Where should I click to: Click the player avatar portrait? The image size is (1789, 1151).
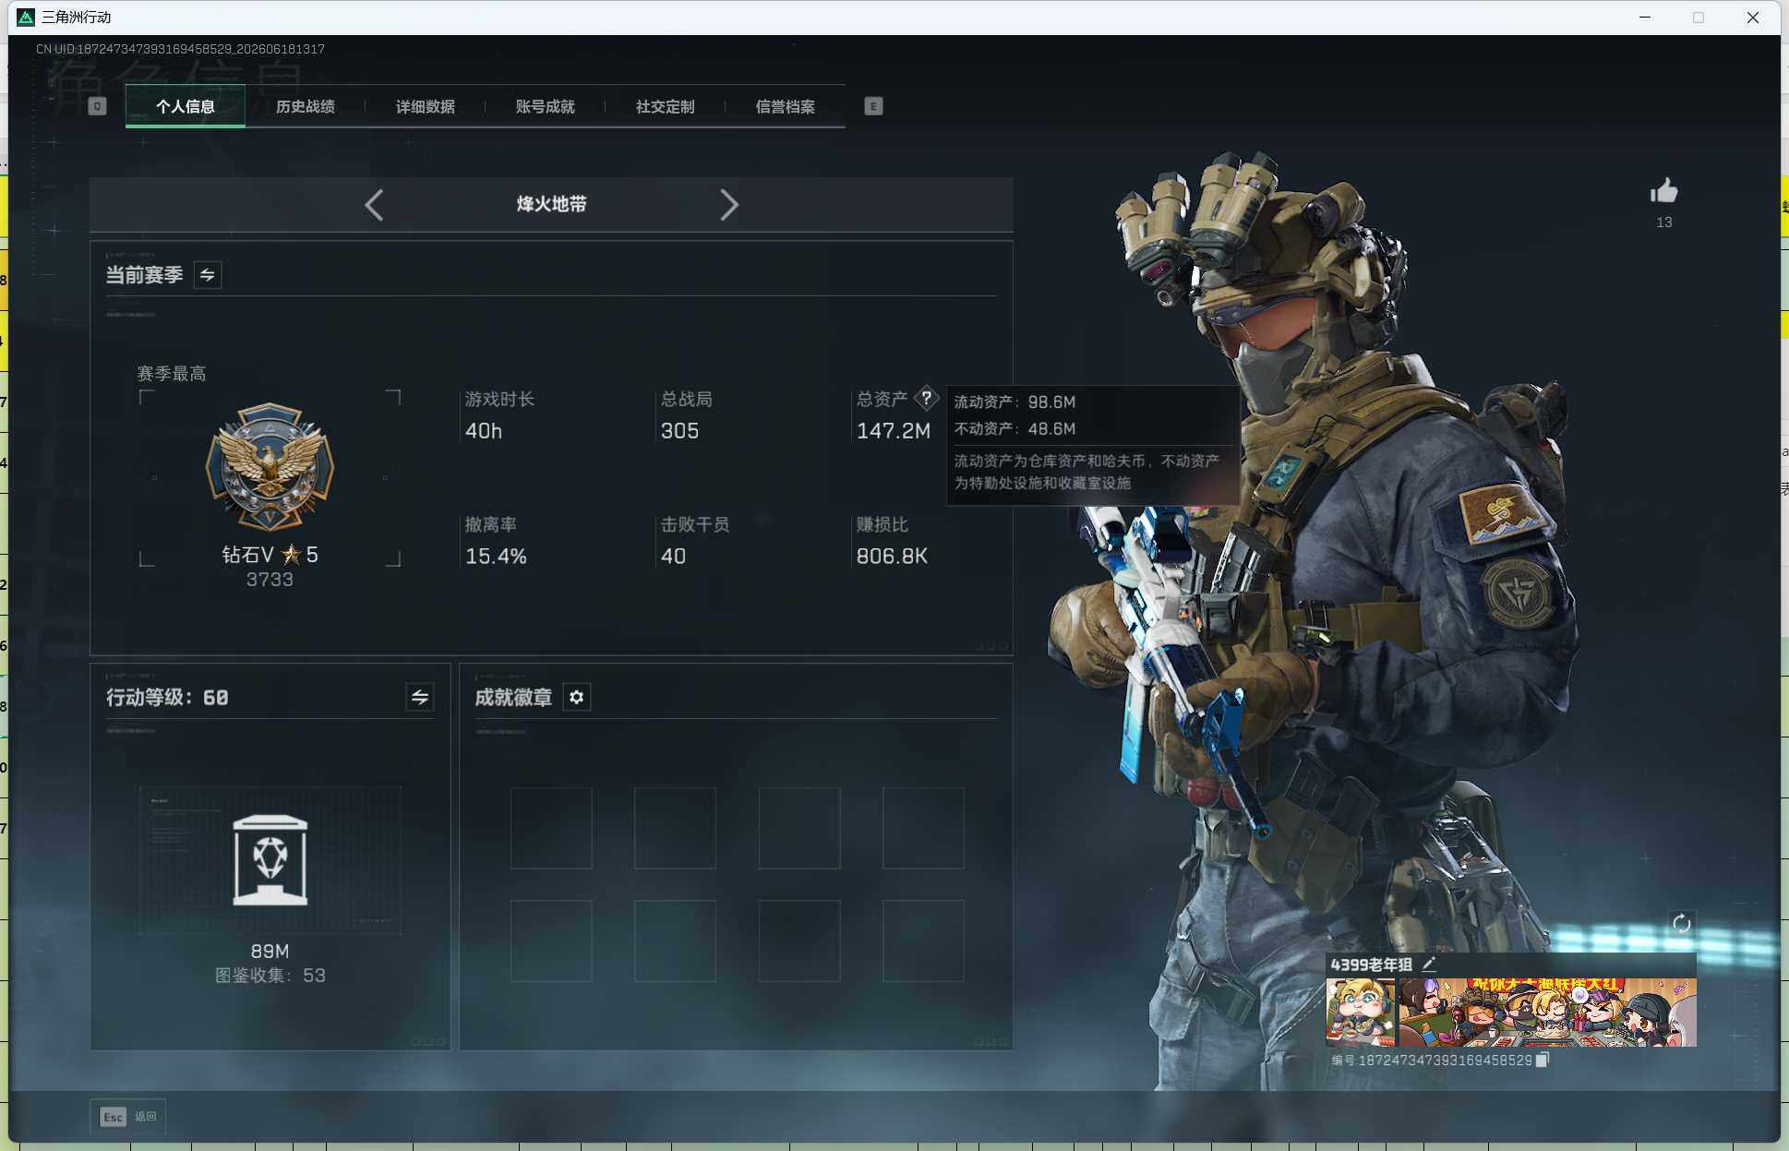1361,1013
